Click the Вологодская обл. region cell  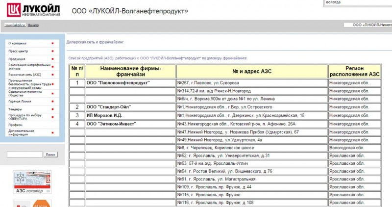click(354, 148)
